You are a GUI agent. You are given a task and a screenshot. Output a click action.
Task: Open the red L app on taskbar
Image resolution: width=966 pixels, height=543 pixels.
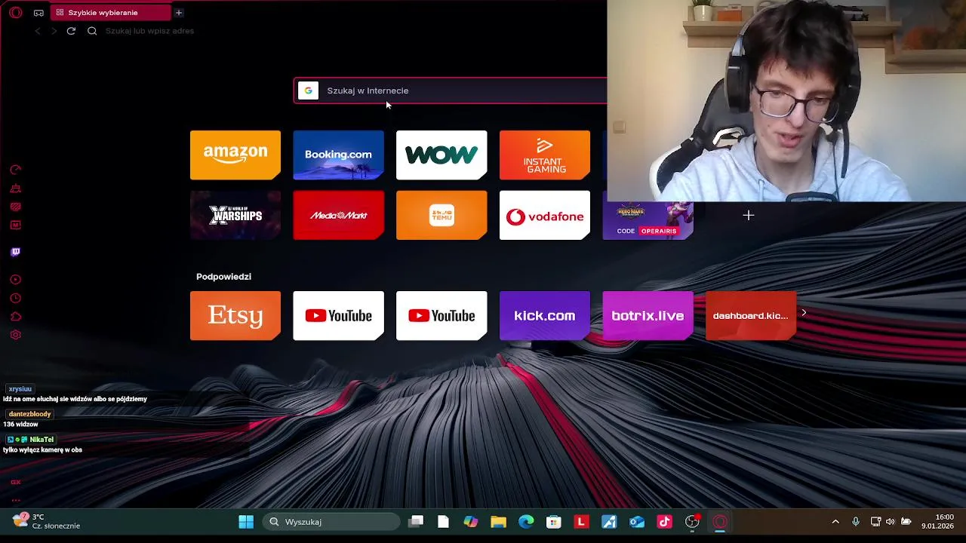pos(581,522)
